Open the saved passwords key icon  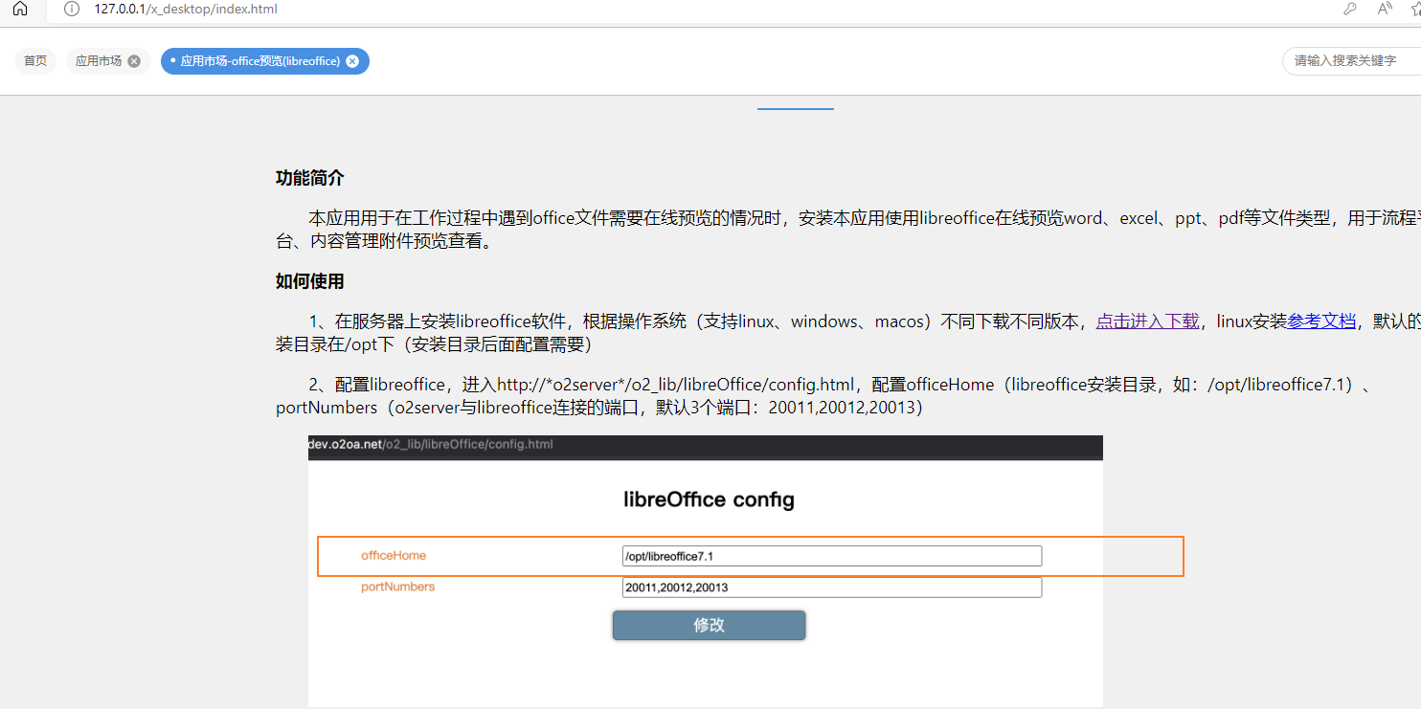[1350, 9]
